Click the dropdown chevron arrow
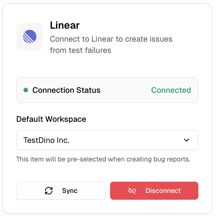 pyautogui.click(x=187, y=140)
